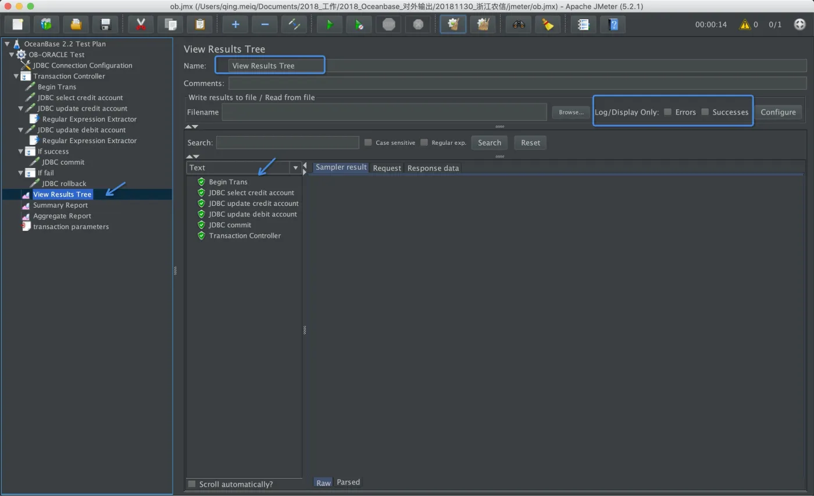This screenshot has height=496, width=814.
Task: Select JDBC update debit account result
Action: click(253, 214)
